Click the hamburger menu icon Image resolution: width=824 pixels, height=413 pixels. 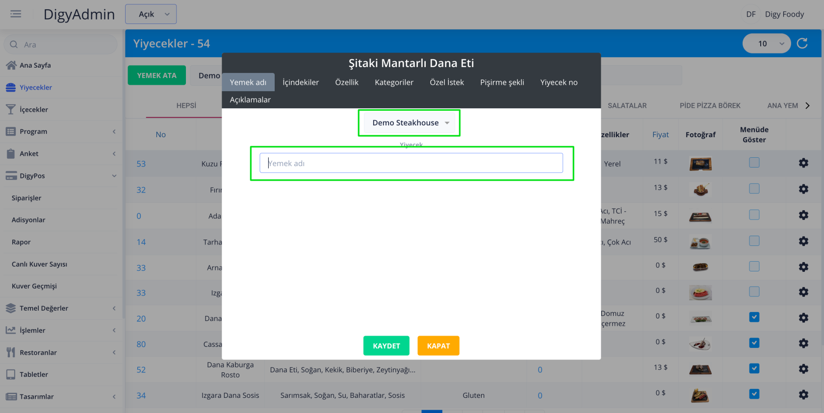coord(16,14)
